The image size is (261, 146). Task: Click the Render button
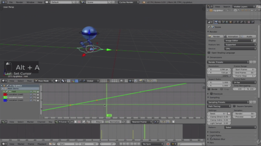tap(215, 36)
